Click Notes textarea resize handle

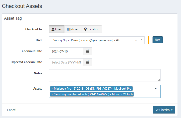[x=159, y=80]
